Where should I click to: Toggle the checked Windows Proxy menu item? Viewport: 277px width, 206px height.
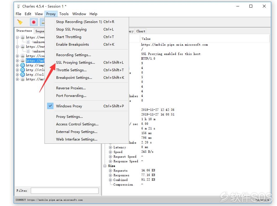(87, 106)
